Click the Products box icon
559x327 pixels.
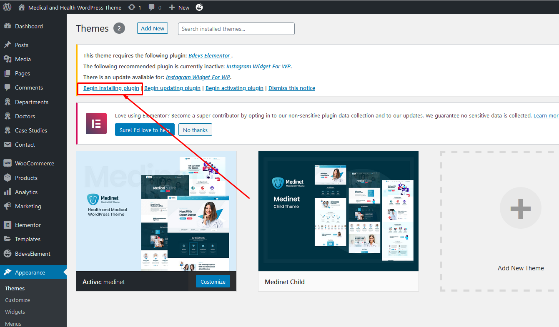pos(8,178)
